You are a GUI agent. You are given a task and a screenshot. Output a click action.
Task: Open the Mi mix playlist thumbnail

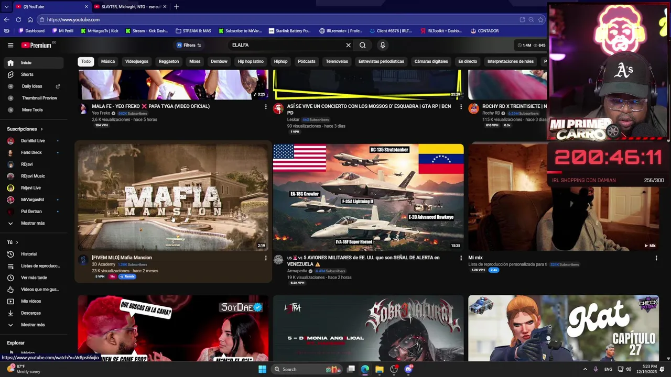(x=564, y=197)
